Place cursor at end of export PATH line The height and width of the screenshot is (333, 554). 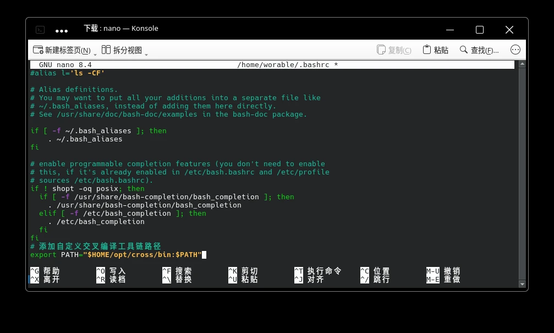[x=204, y=255]
